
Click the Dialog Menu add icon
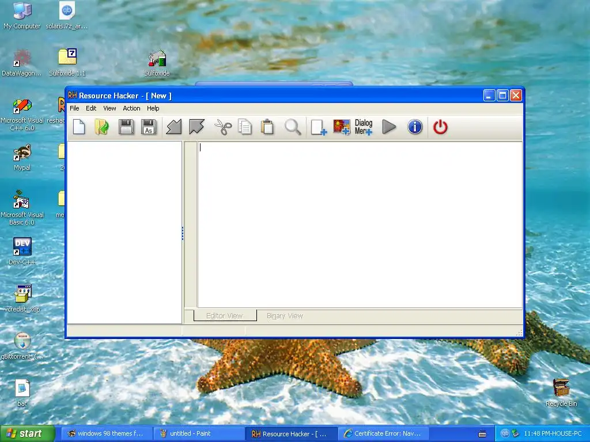(364, 127)
